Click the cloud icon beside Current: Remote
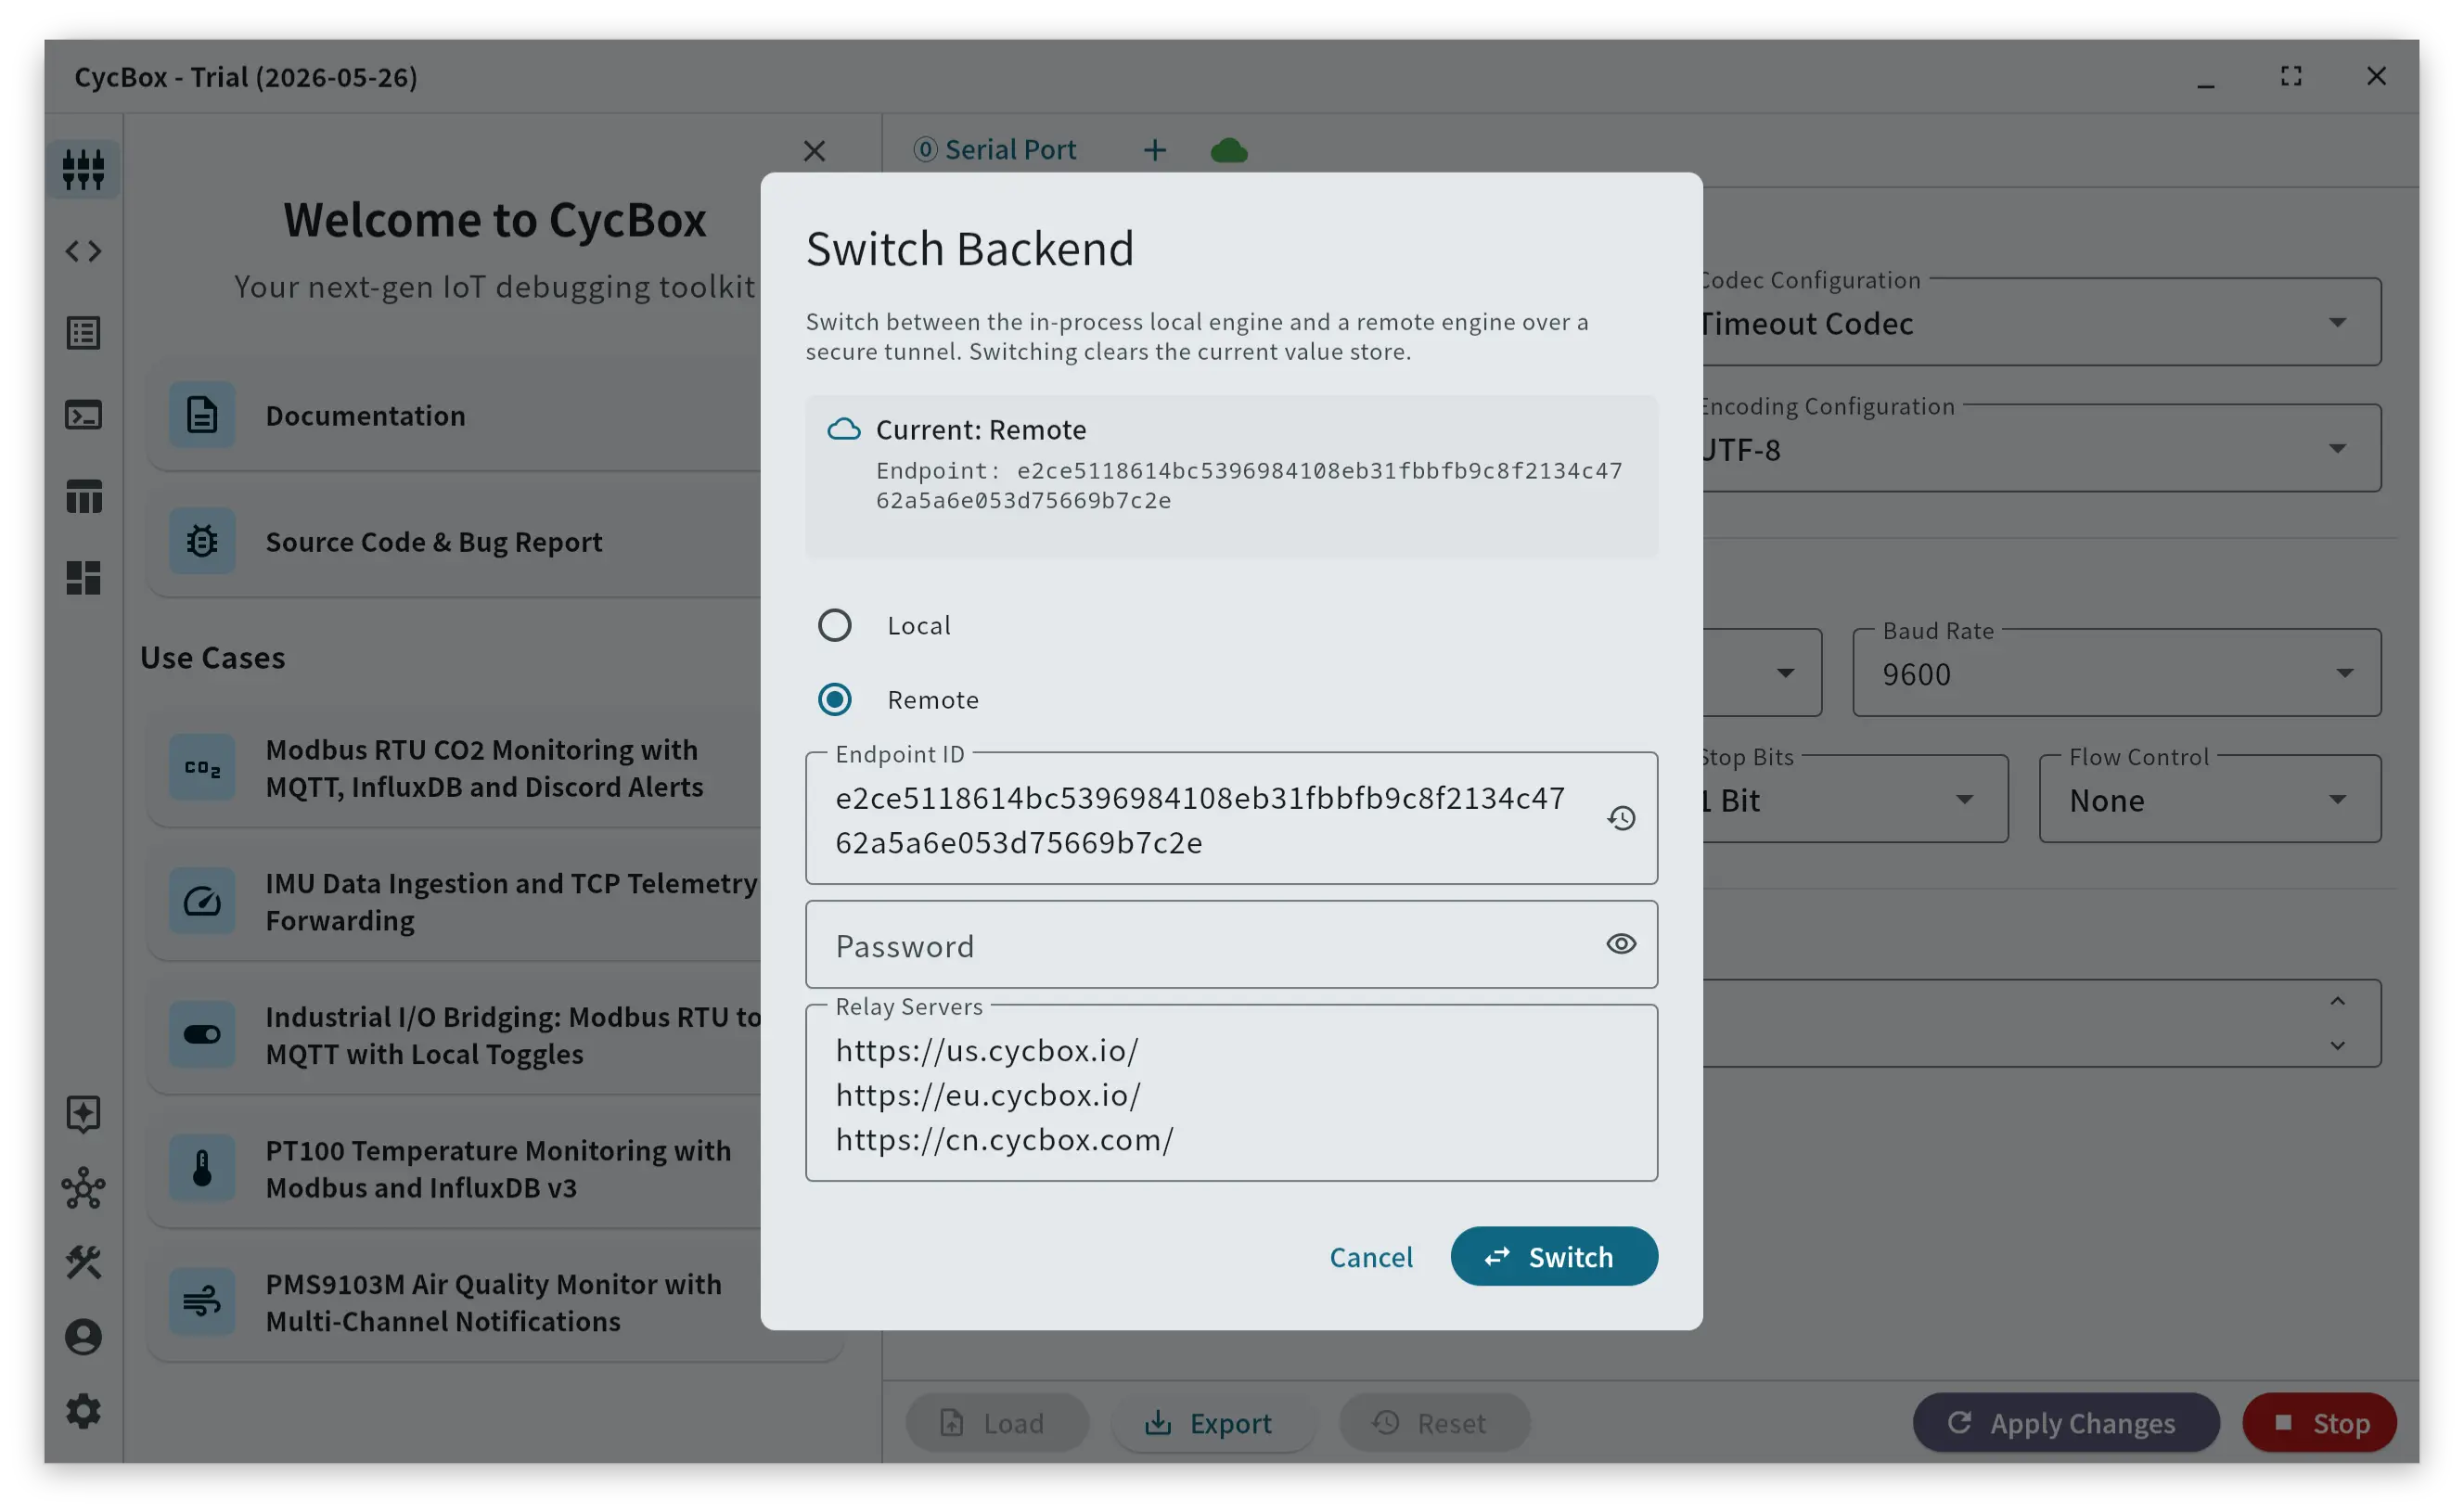Viewport: 2464px width, 1512px height. point(844,430)
